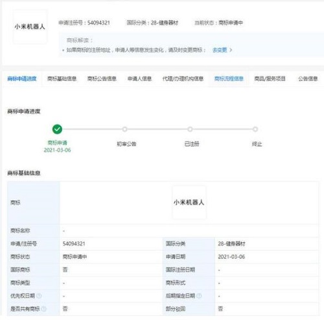Click the 否 value in the 是否共有商标 row
The height and width of the screenshot is (320, 324).
click(65, 309)
